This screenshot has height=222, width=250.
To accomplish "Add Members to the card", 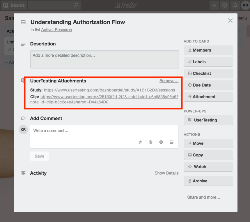I will (x=208, y=50).
